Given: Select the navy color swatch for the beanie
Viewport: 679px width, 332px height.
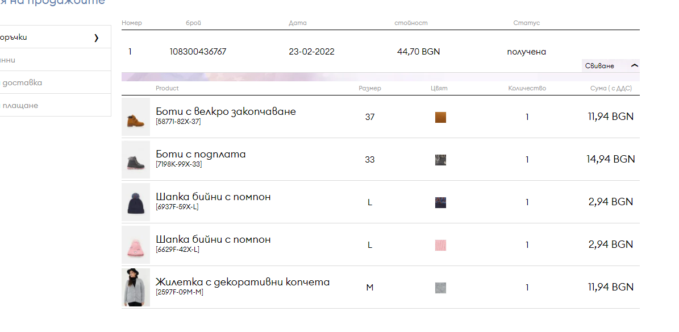Looking at the screenshot, I should tap(440, 202).
